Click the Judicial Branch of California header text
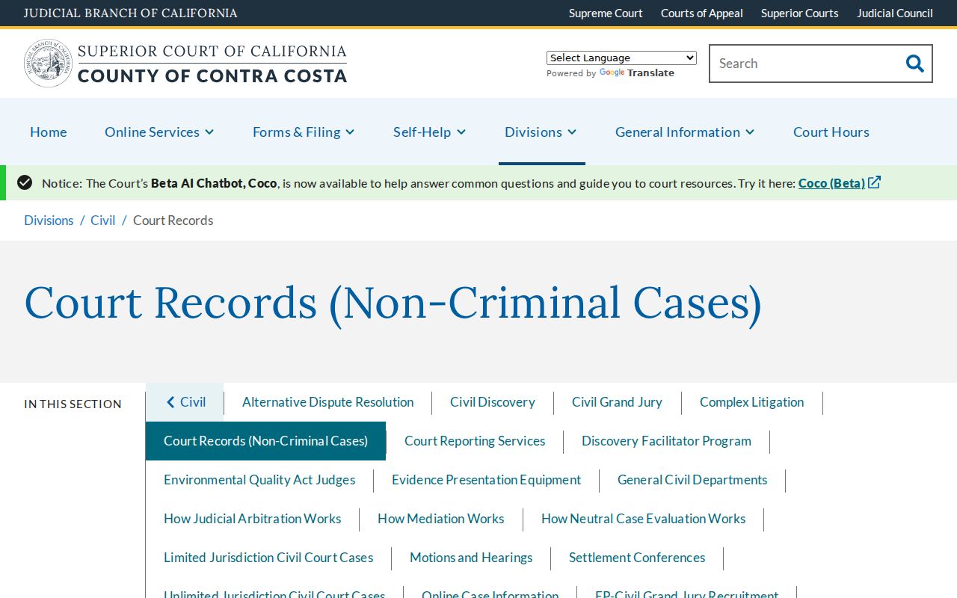Screen dimensions: 957x598 tap(131, 13)
